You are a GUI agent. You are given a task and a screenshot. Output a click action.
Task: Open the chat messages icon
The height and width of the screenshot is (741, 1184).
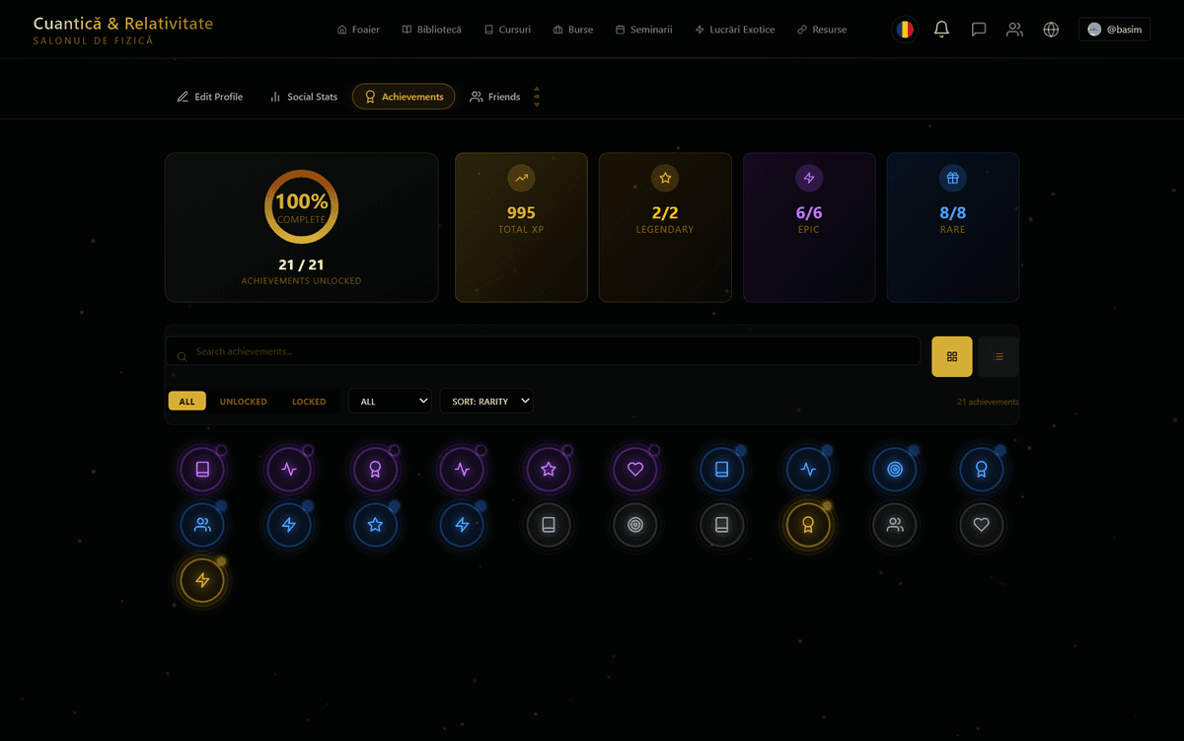978,30
